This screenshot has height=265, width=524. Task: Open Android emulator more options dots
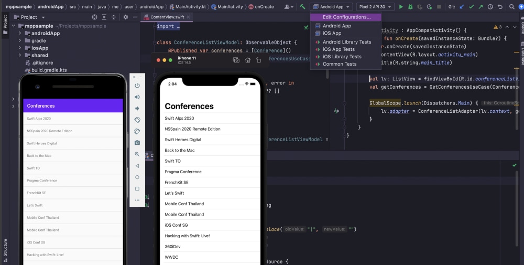(137, 200)
